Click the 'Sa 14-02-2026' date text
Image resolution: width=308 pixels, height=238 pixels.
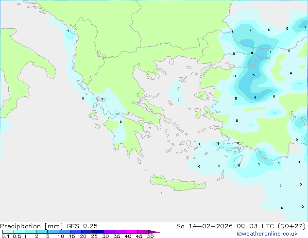(205, 226)
